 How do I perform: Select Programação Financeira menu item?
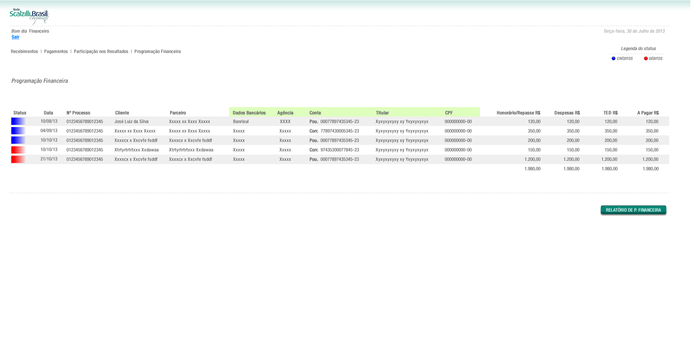click(157, 52)
